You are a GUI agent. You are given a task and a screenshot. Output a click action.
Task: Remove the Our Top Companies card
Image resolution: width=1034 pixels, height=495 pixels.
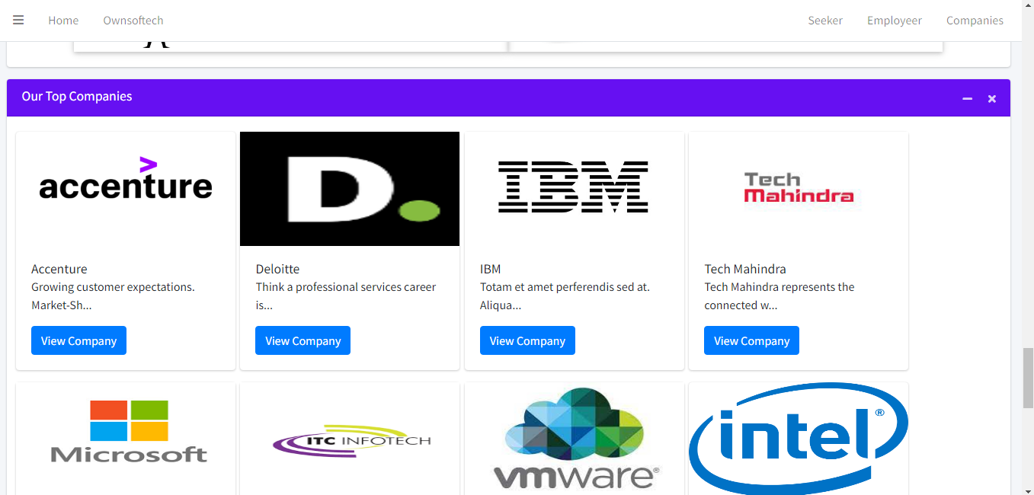[991, 98]
